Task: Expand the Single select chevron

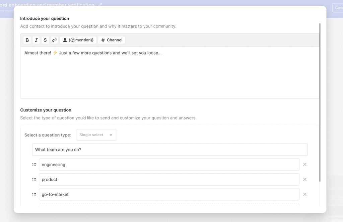Action: pos(111,135)
